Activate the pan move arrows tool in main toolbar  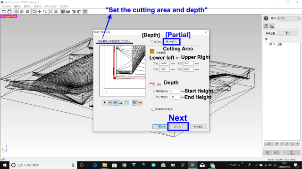coord(40,11)
